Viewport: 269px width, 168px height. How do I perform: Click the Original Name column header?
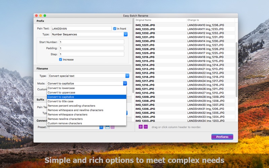tap(161, 20)
